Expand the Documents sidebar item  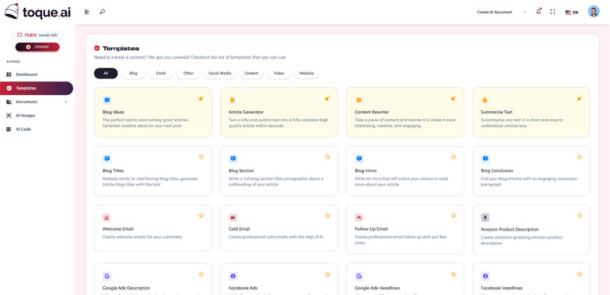[x=37, y=102]
